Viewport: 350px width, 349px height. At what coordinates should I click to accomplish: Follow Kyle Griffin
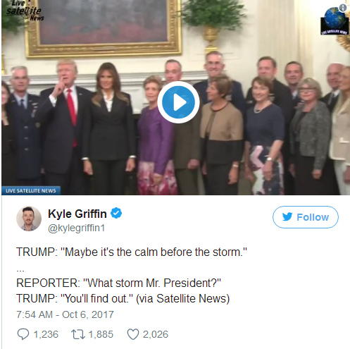tap(306, 217)
